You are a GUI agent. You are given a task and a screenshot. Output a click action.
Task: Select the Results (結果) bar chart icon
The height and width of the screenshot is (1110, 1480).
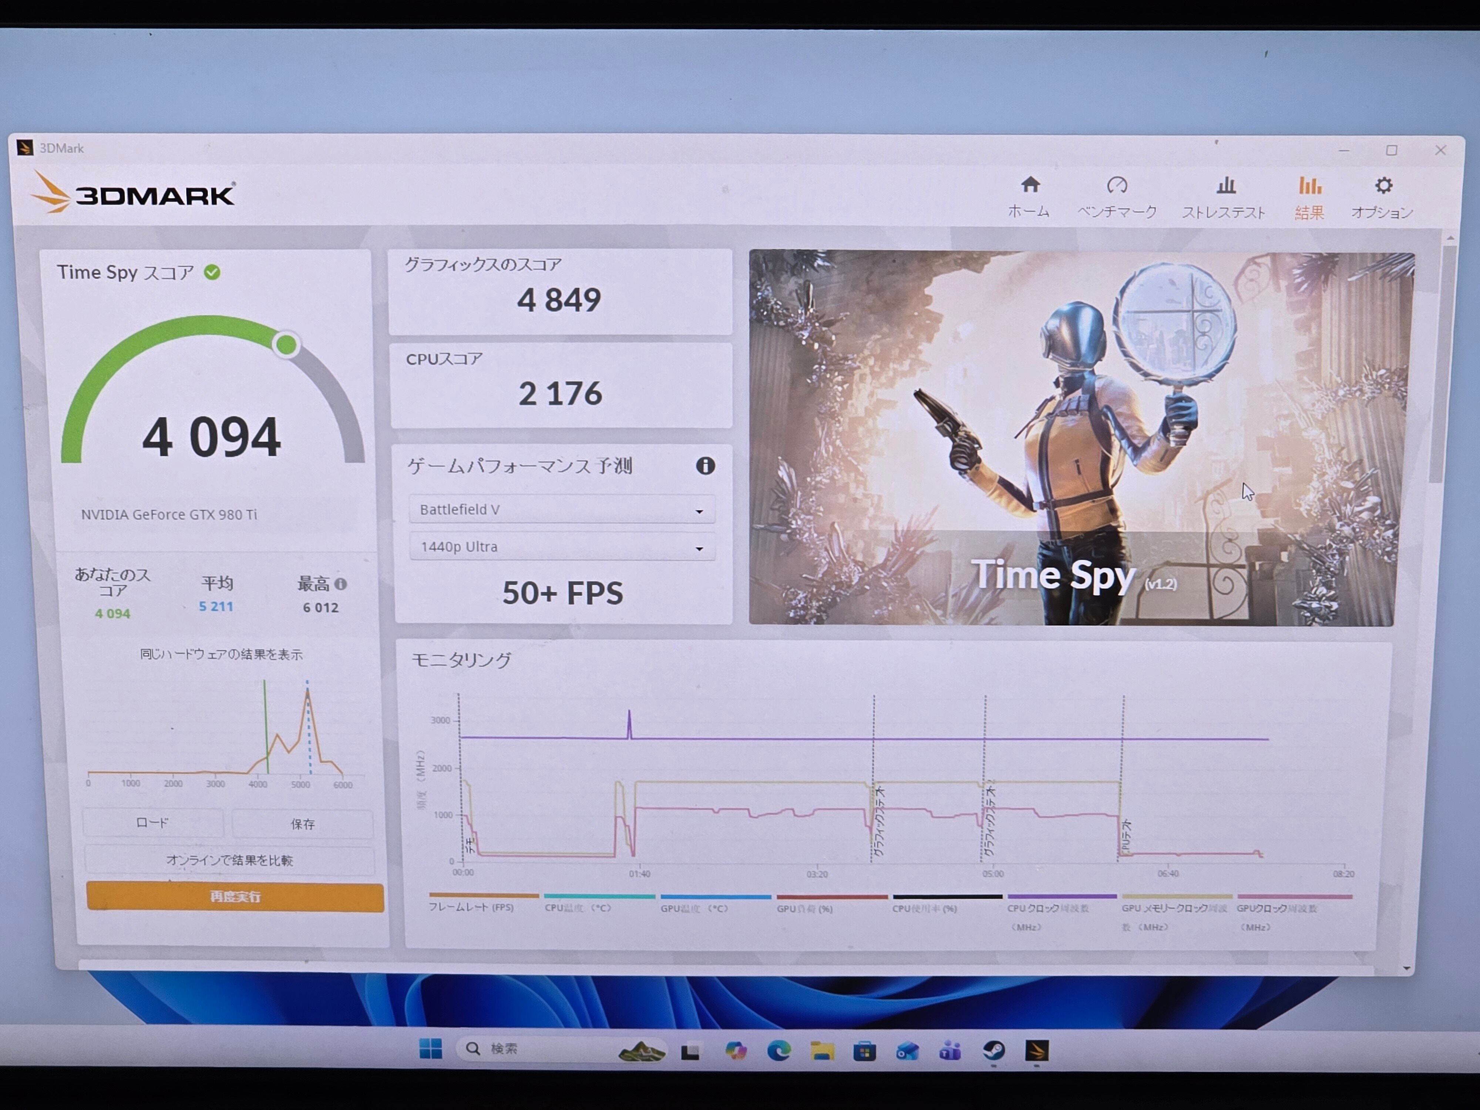(x=1309, y=185)
